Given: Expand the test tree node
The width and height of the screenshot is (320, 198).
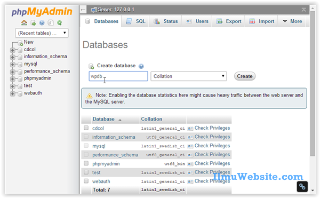Looking at the screenshot, I should [12, 86].
